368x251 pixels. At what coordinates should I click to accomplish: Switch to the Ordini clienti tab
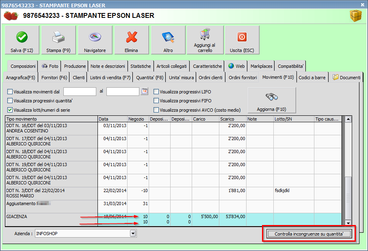(210, 78)
